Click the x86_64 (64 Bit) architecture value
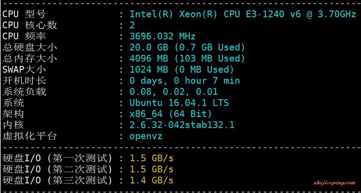 (x=171, y=114)
